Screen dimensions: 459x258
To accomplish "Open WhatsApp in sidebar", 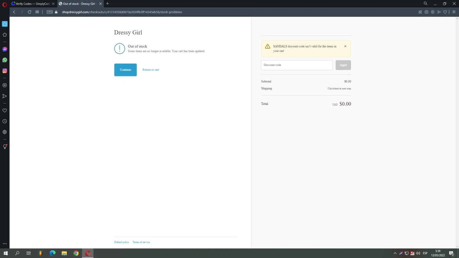I will tap(5, 60).
